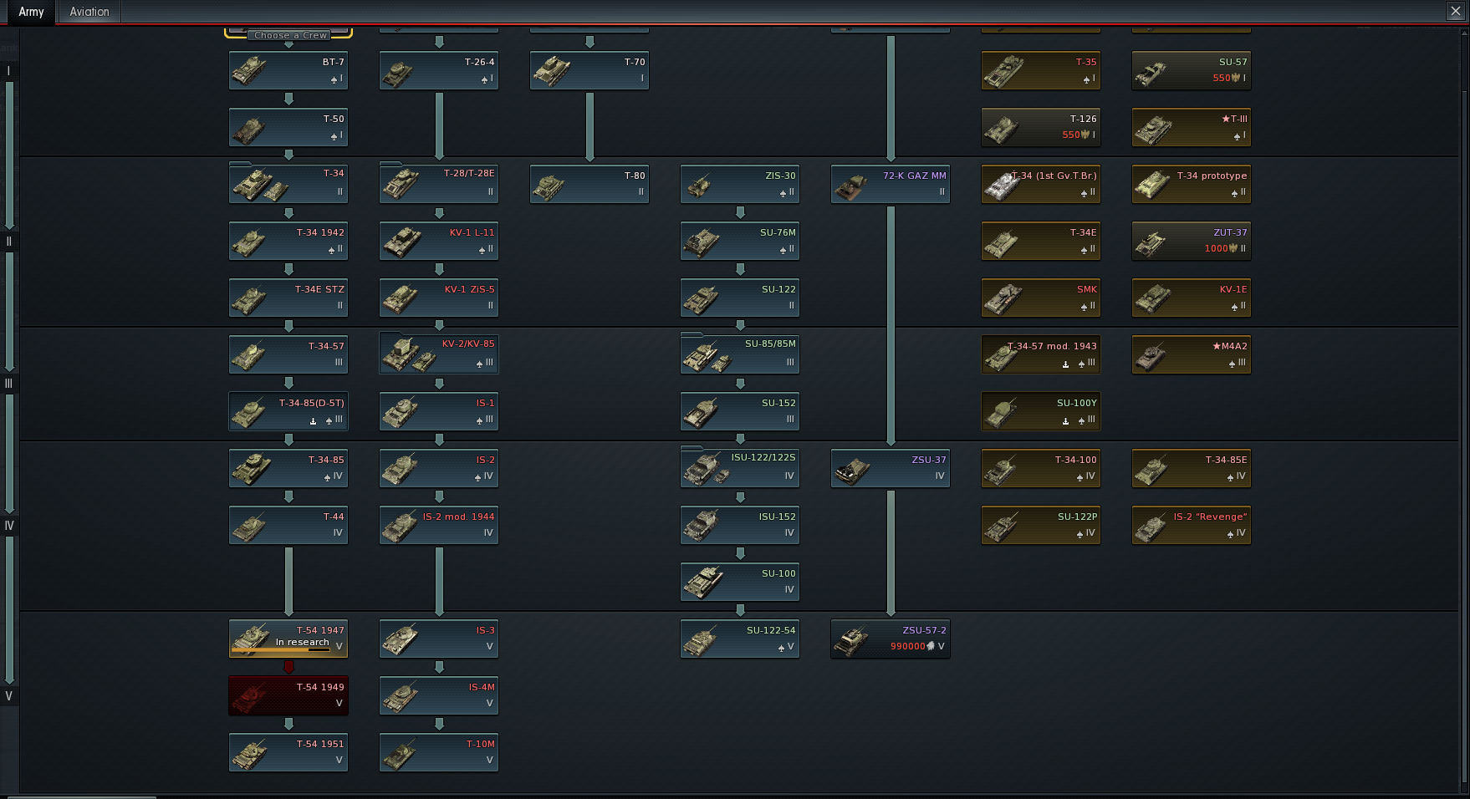
Task: Click the Choose a Crew button
Action: coord(290,35)
